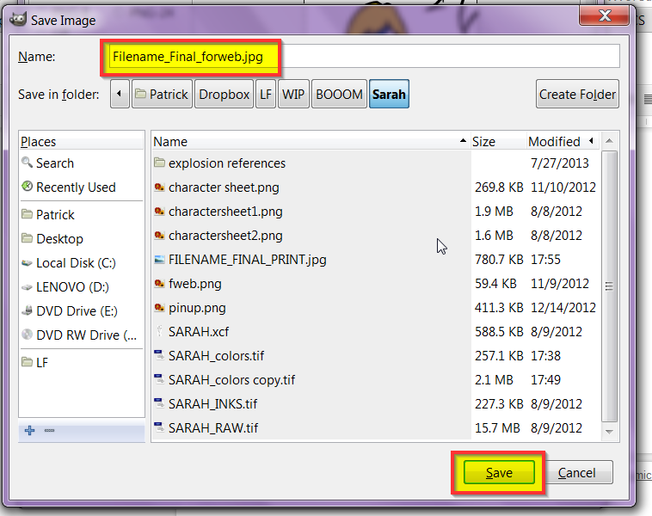Viewport: 652px width, 516px height.
Task: Click the Save button
Action: click(x=499, y=472)
